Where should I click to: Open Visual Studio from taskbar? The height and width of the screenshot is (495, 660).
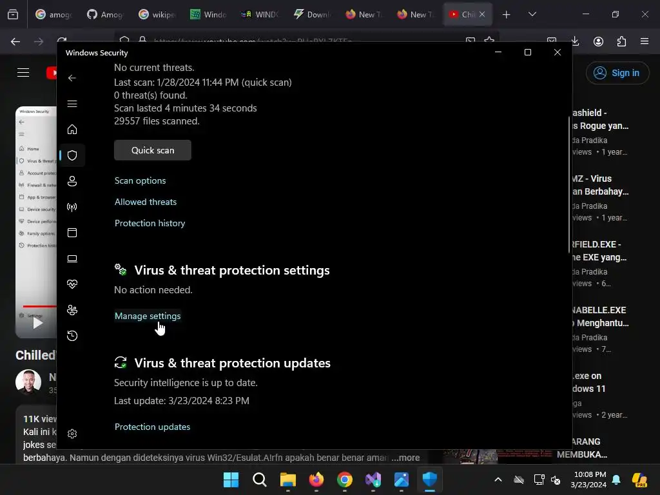pos(373,480)
